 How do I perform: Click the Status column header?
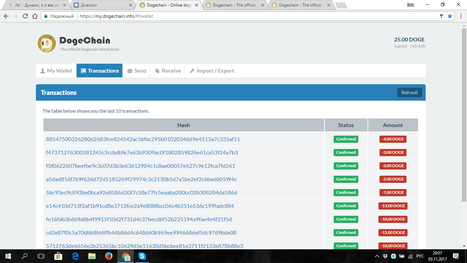pyautogui.click(x=346, y=125)
